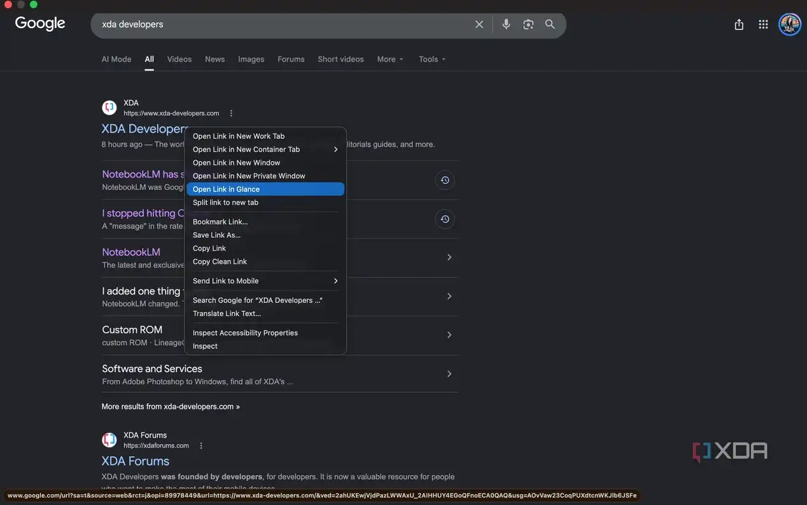Click the https://xdaforums.com URL text

click(x=156, y=446)
